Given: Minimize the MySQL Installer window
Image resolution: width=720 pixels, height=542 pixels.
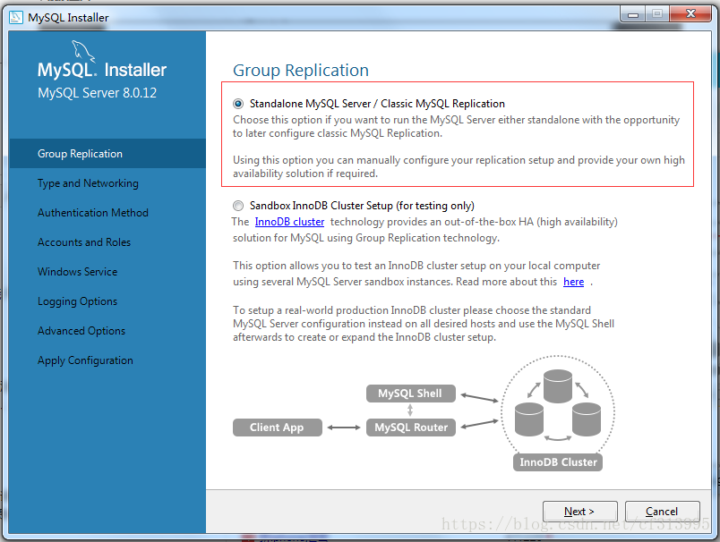Looking at the screenshot, I should pos(633,14).
